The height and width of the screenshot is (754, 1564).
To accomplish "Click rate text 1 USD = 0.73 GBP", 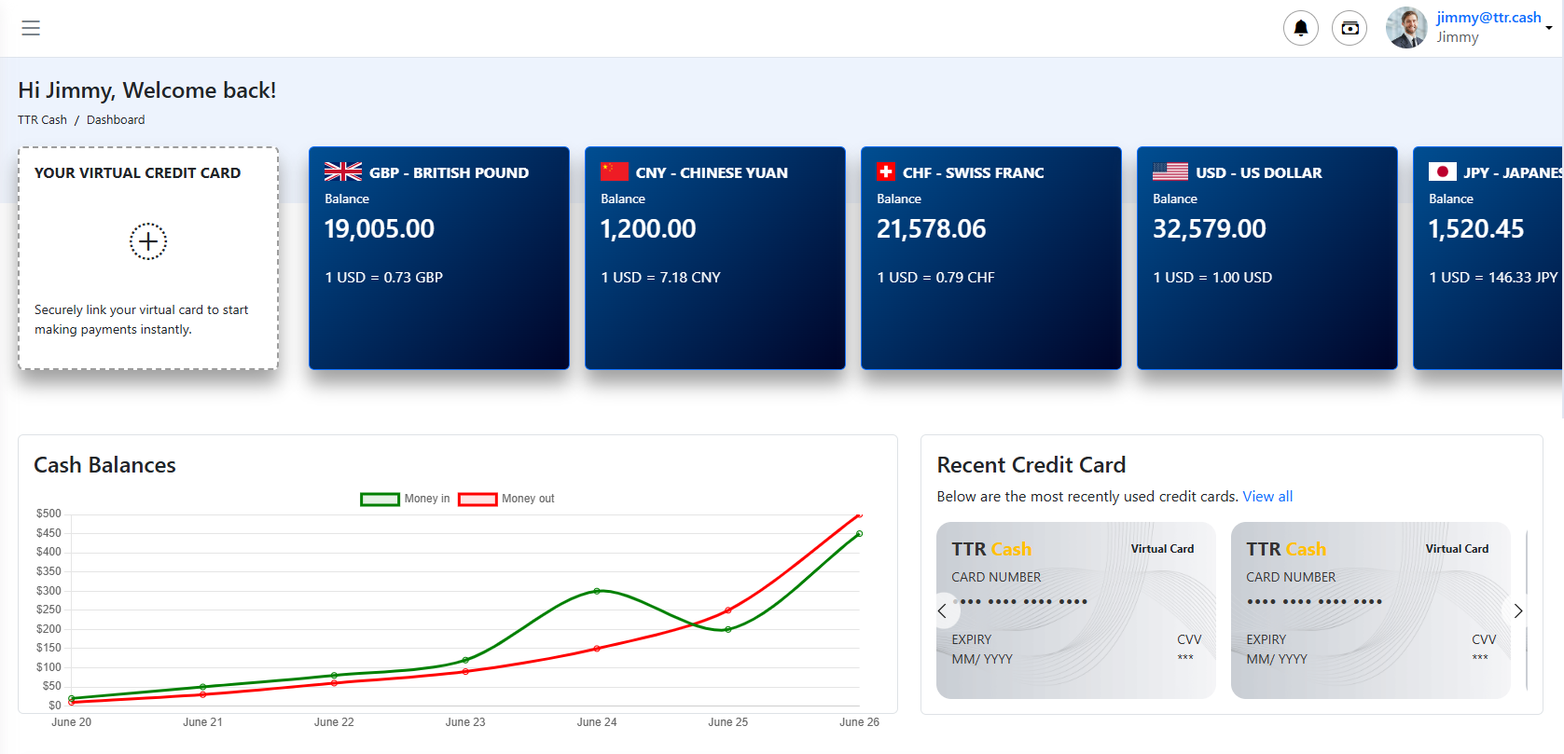I will [x=383, y=277].
